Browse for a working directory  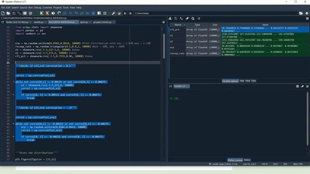click(x=301, y=13)
